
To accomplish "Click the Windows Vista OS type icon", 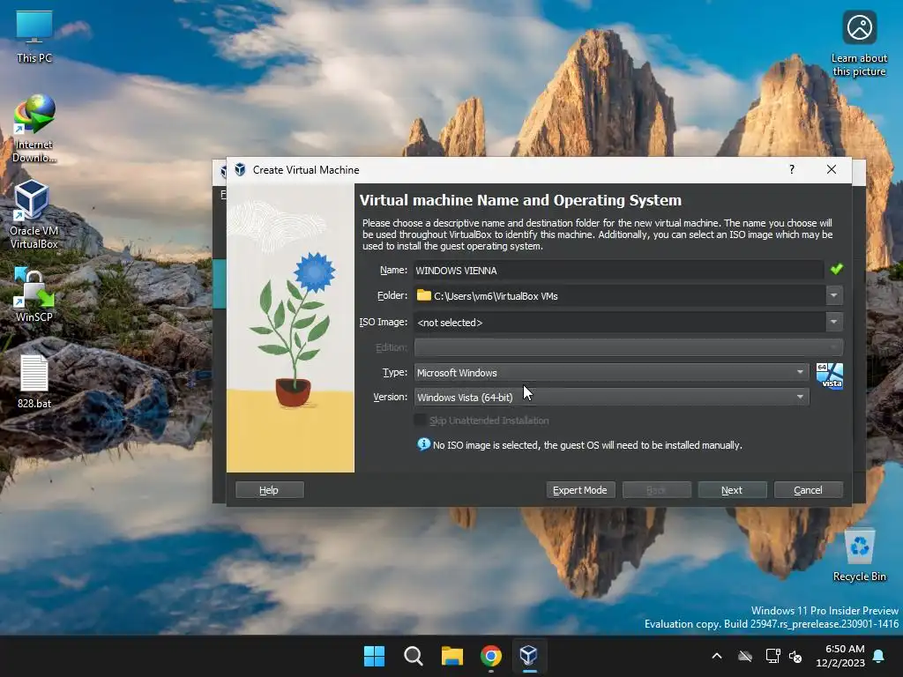I will (x=829, y=376).
